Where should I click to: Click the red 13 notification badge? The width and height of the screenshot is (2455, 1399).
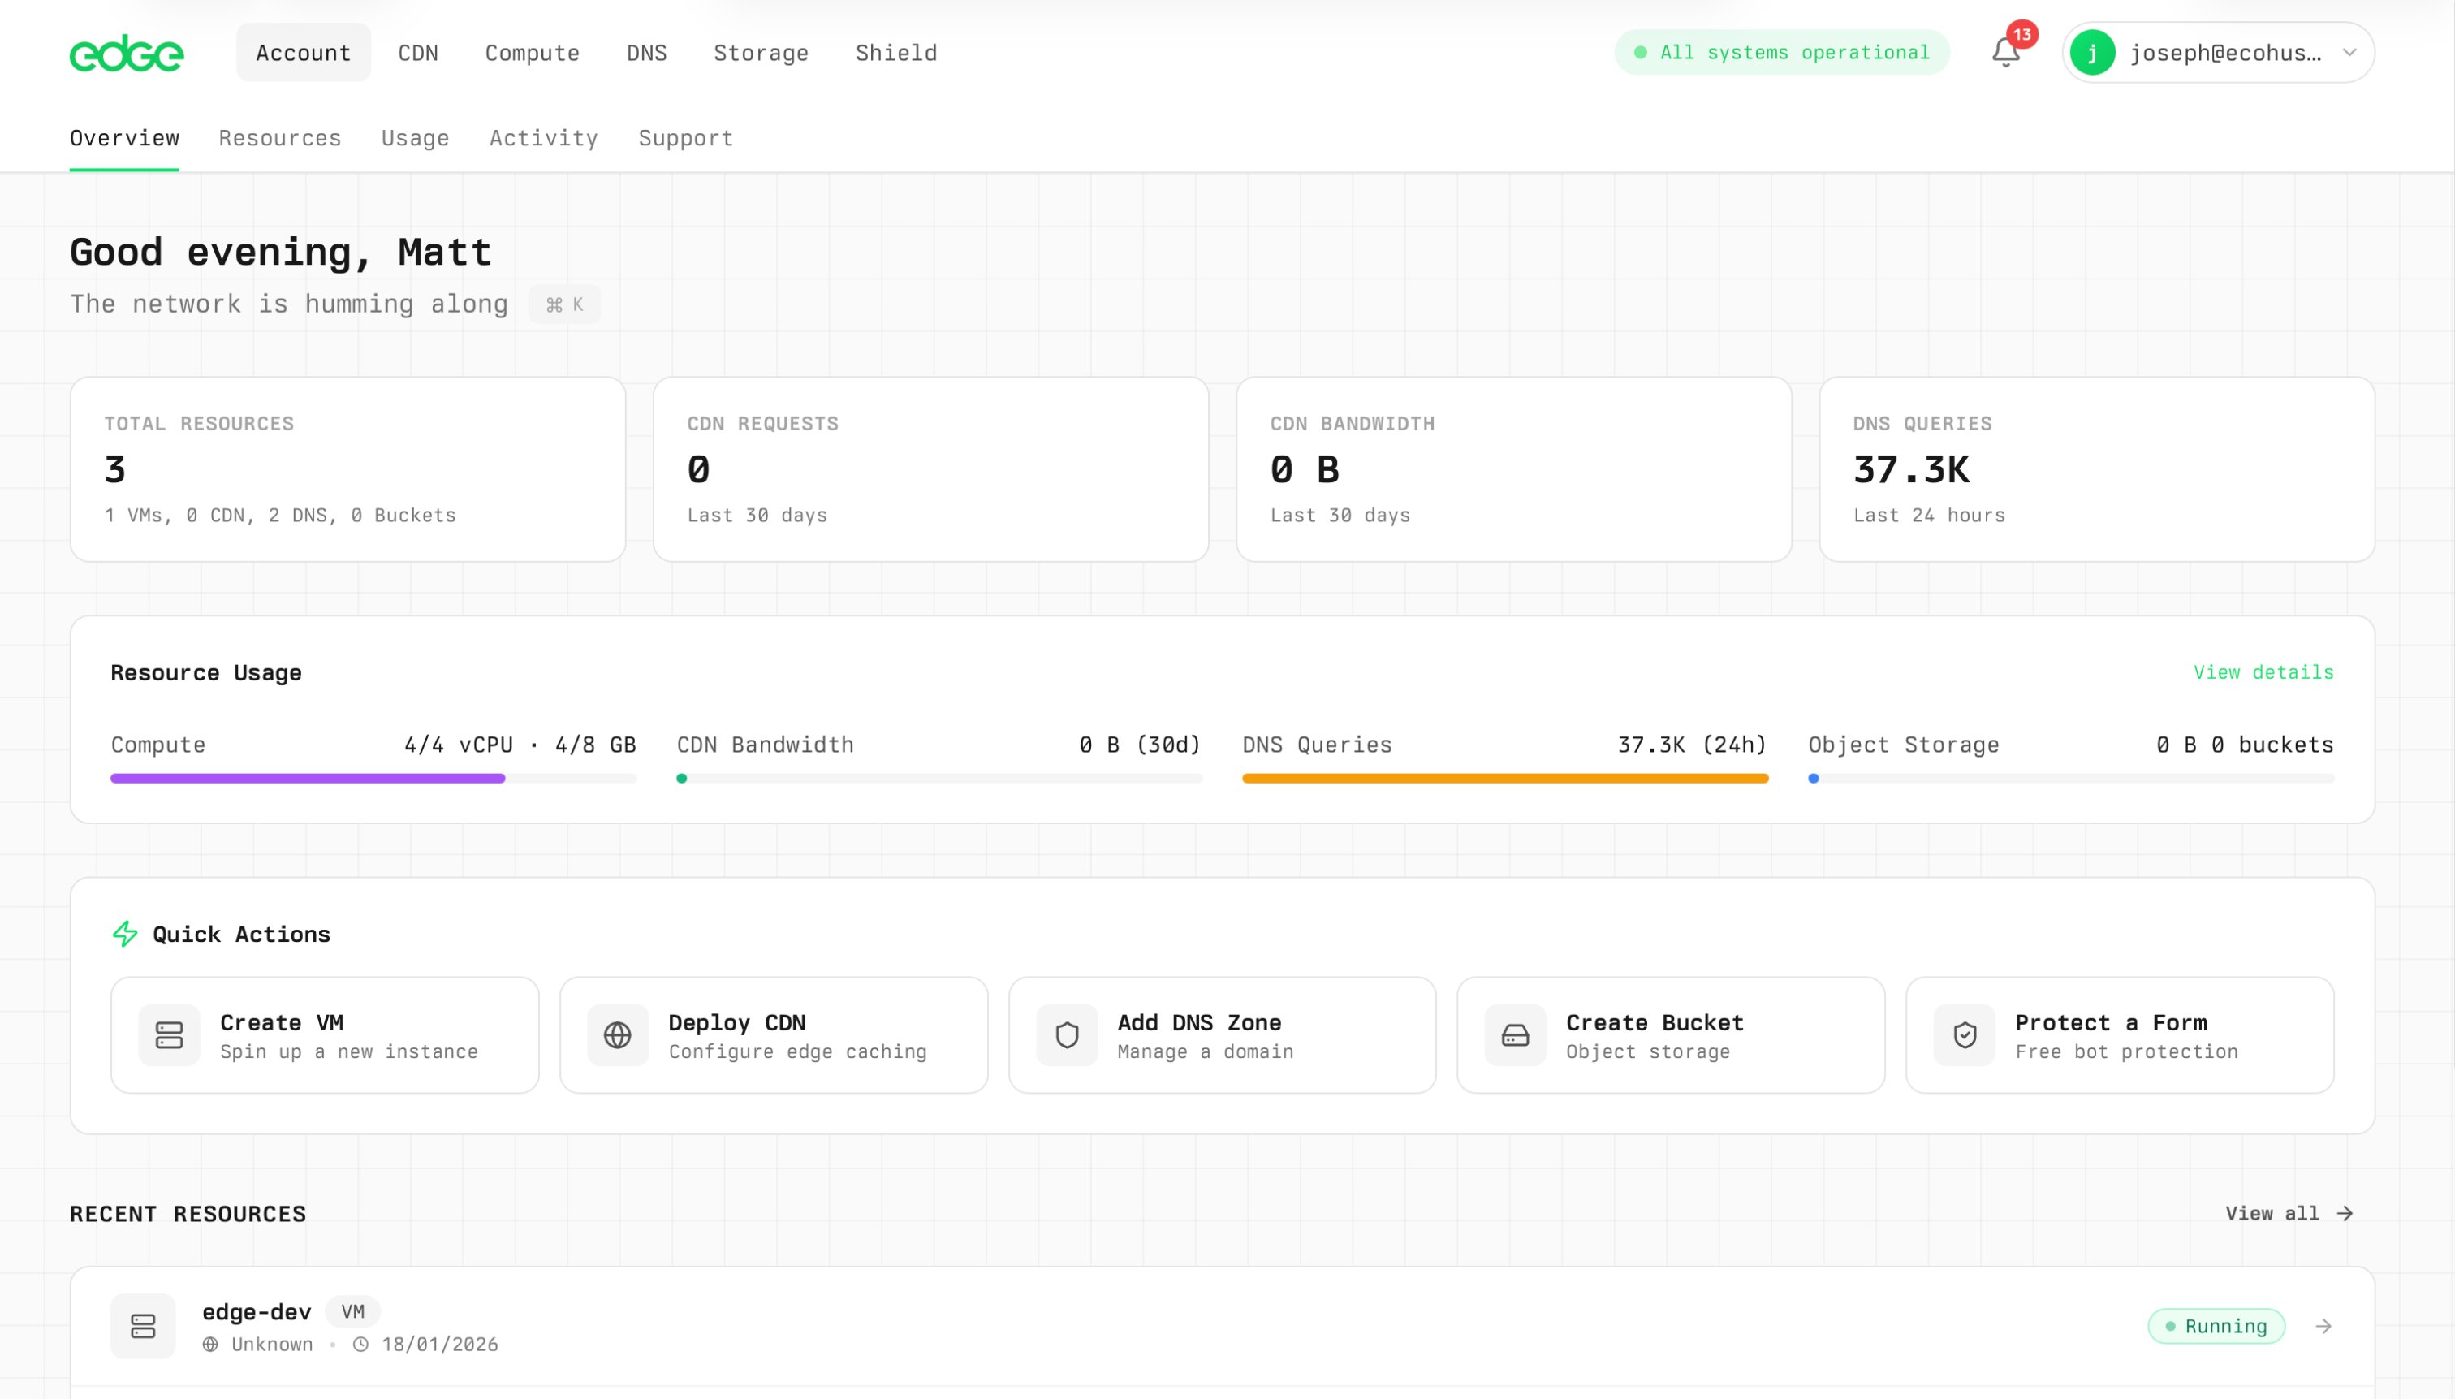pos(2021,35)
